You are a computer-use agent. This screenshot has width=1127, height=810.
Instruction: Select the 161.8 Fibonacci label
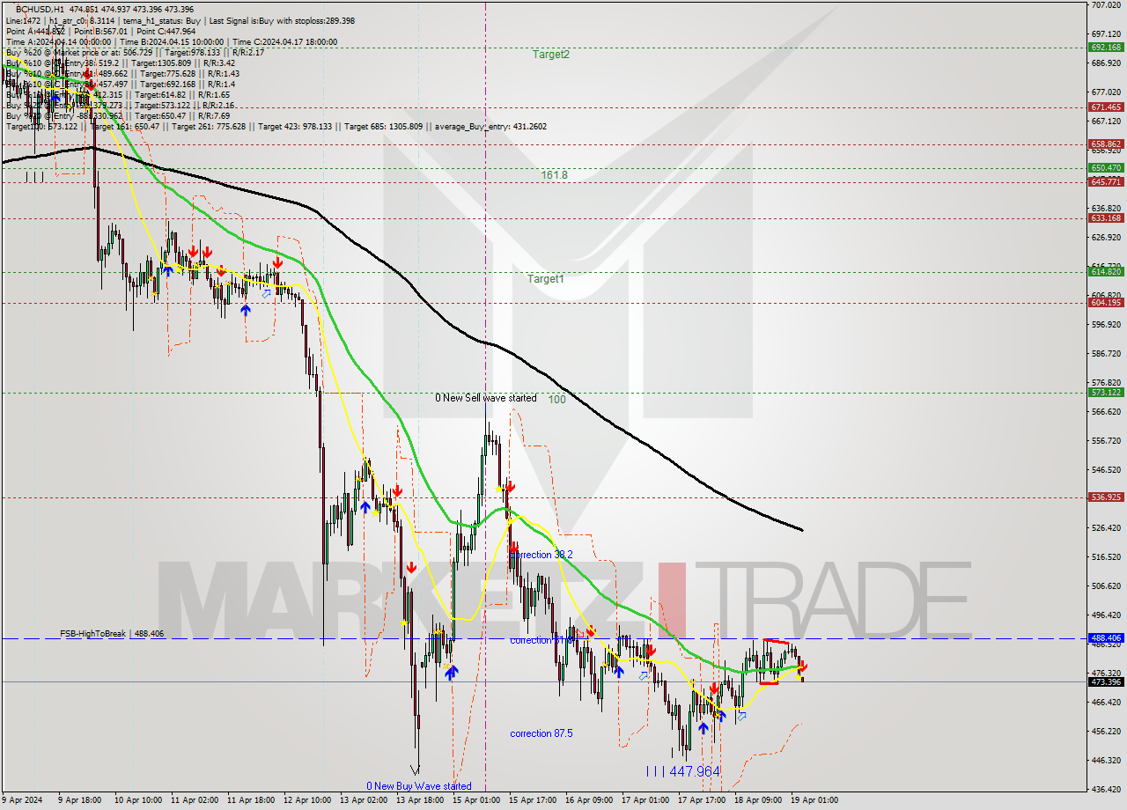[x=554, y=175]
